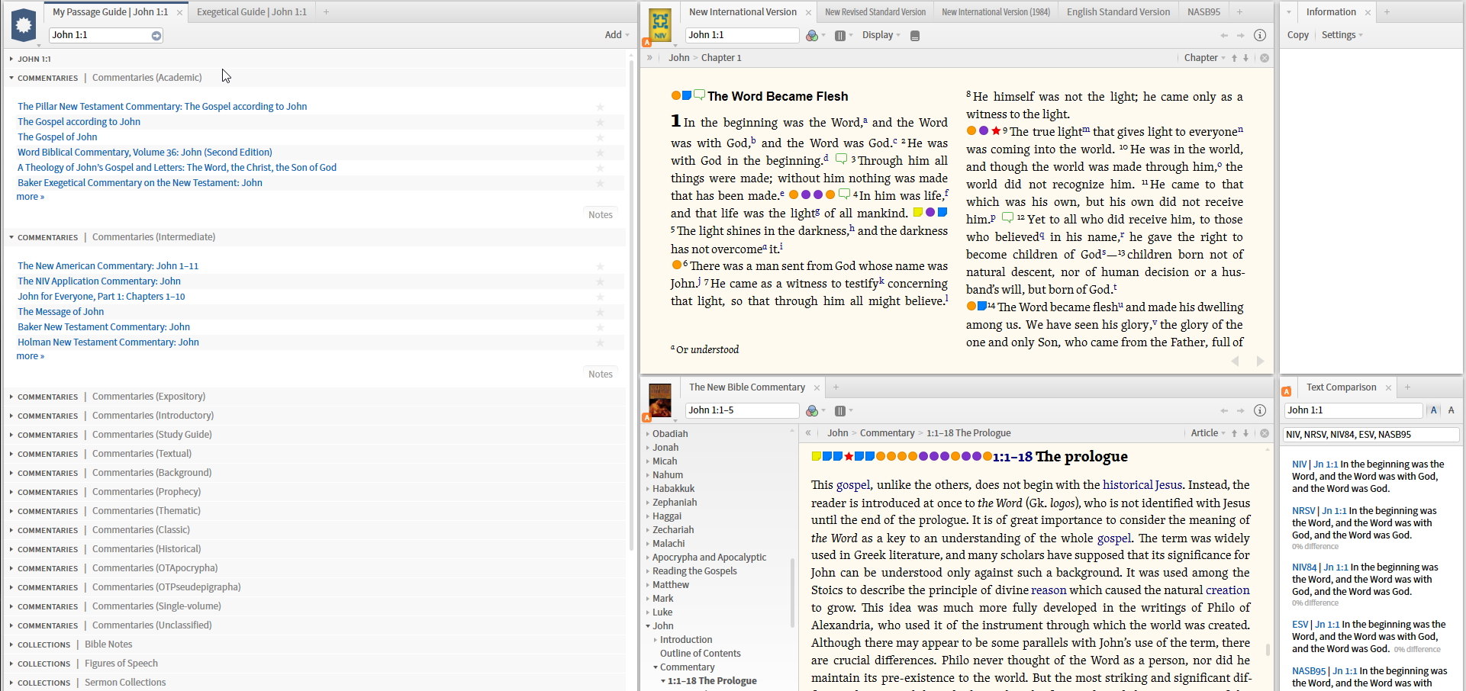Click red star marker at verse 9
Screen dimensions: 1466x691
pos(996,130)
